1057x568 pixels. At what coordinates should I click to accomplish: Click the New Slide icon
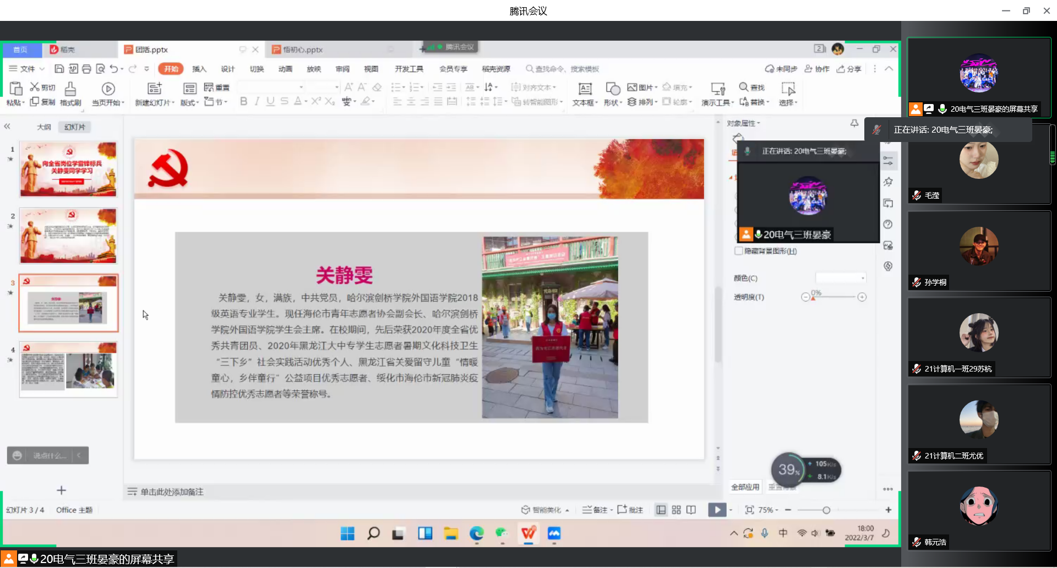click(x=154, y=89)
